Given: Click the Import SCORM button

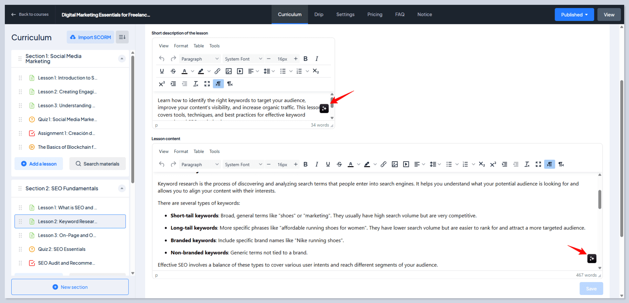Looking at the screenshot, I should pyautogui.click(x=91, y=37).
